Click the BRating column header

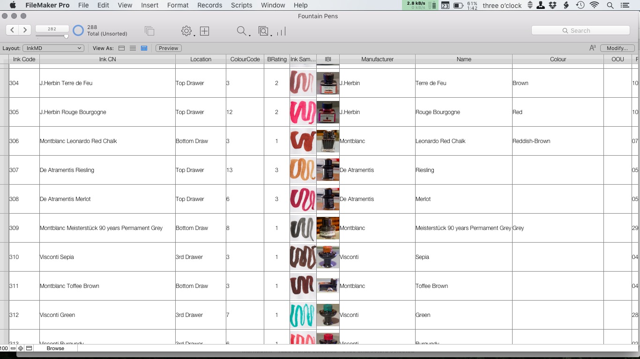point(276,59)
